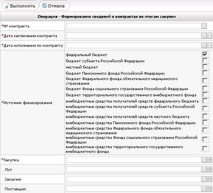213x193 pixels.
Task: Clear the Дата исполнения по контракту value
Action: [x=204, y=45]
